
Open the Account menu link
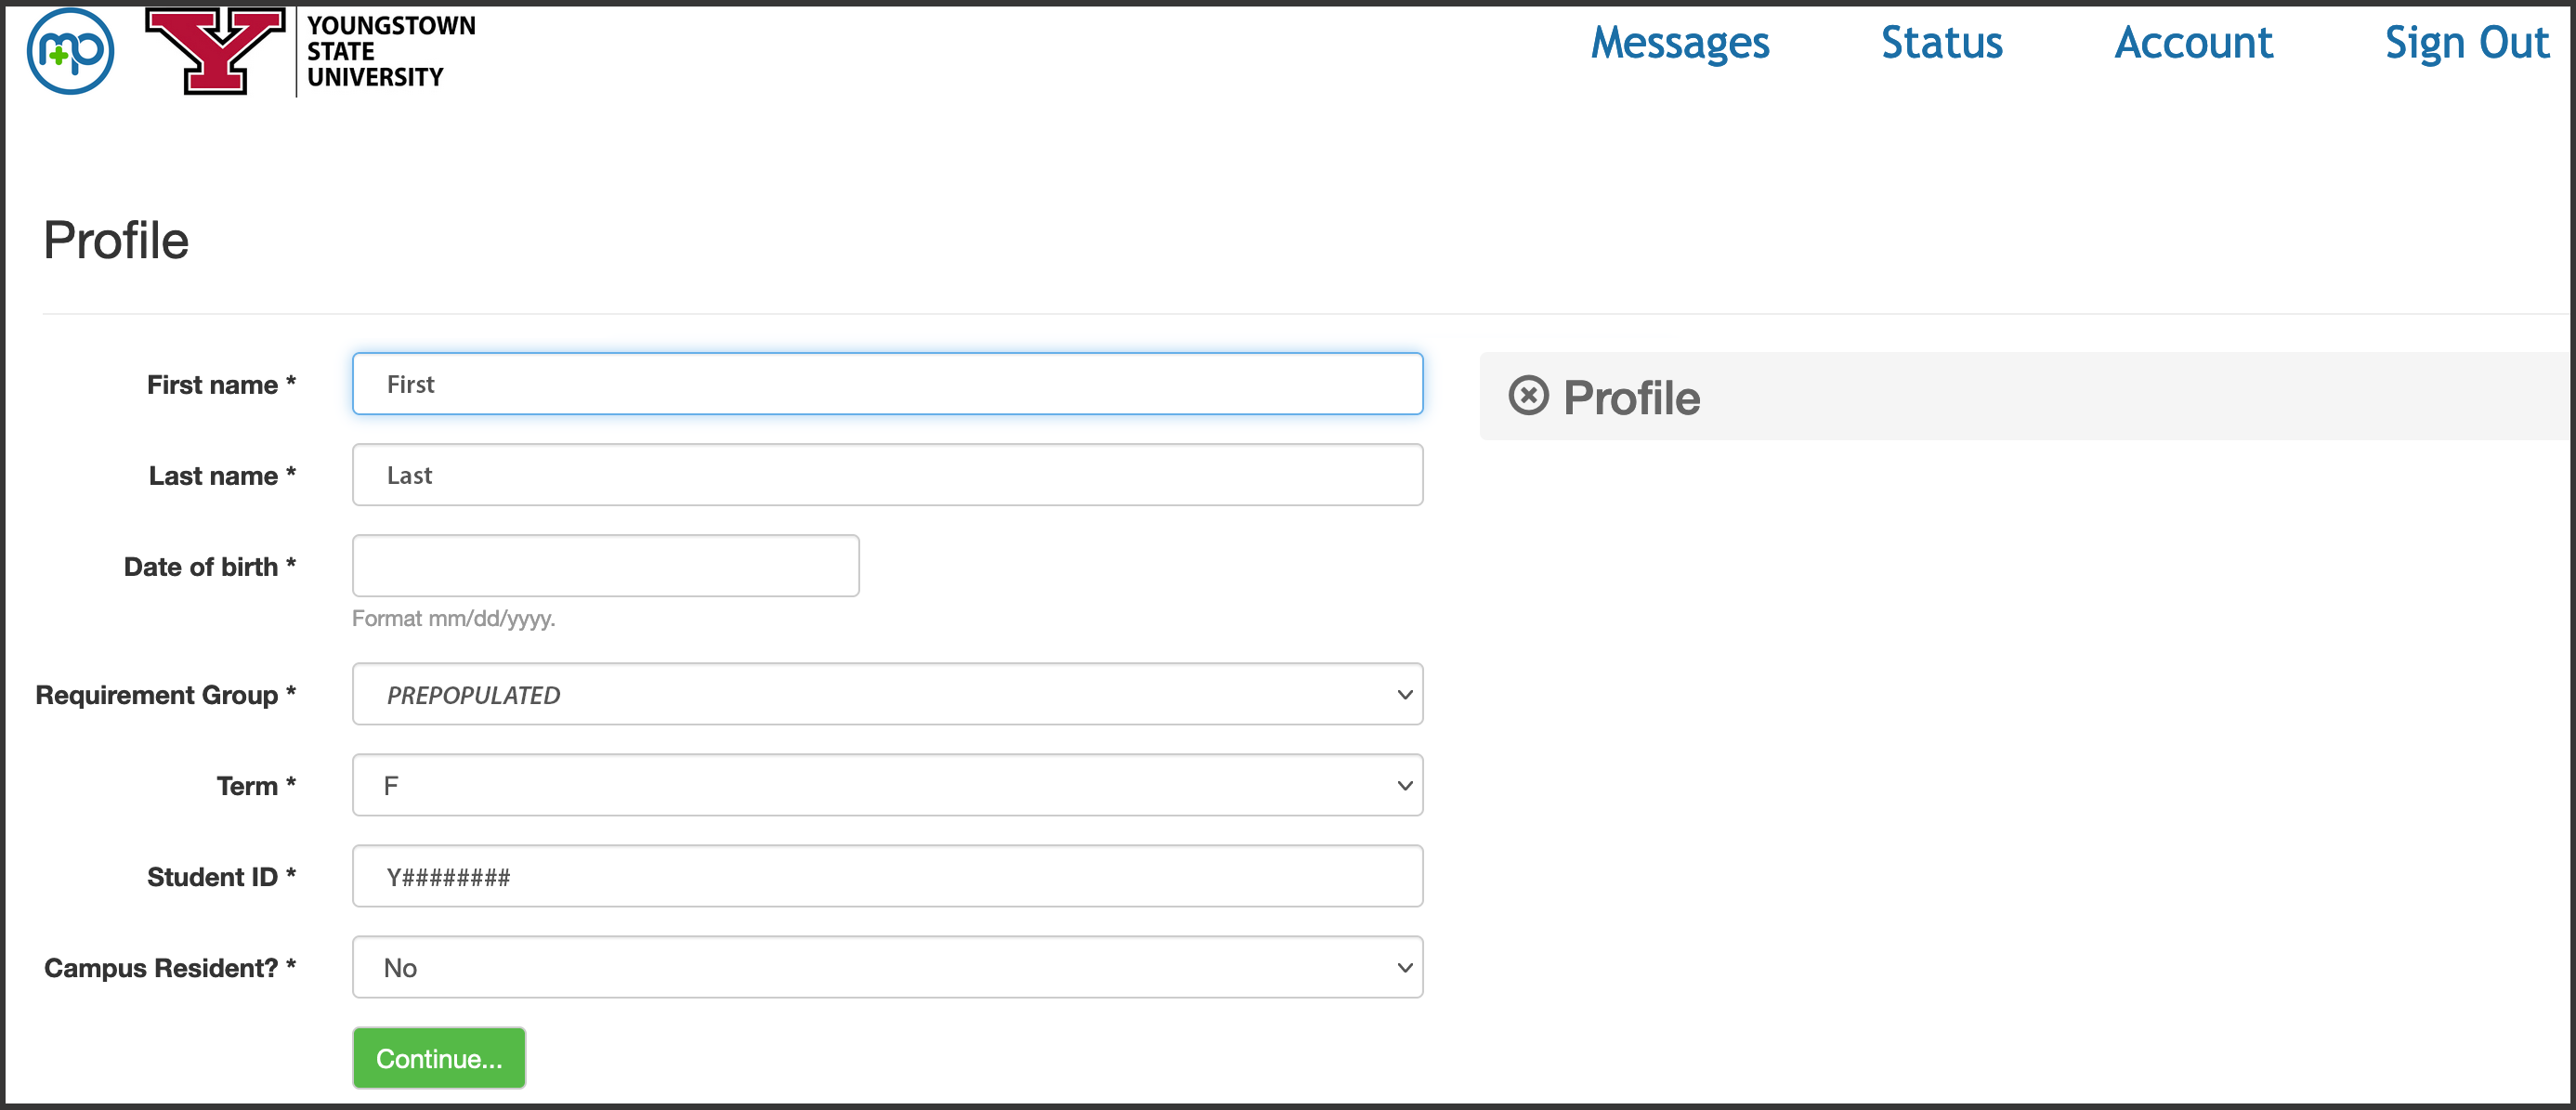click(x=2194, y=43)
